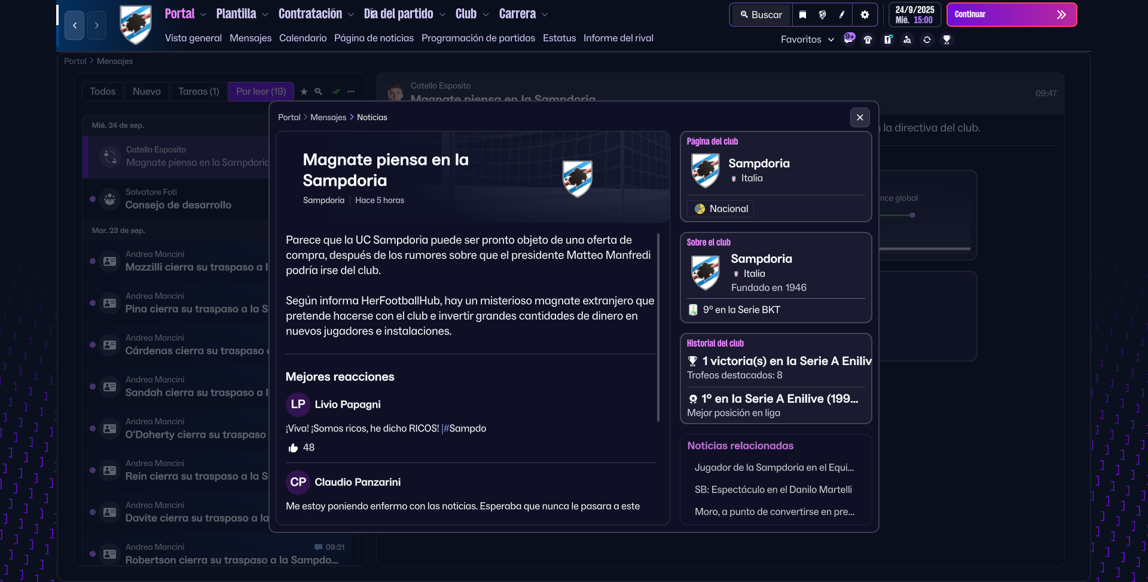Open the Contratación dropdown menu

(x=316, y=14)
